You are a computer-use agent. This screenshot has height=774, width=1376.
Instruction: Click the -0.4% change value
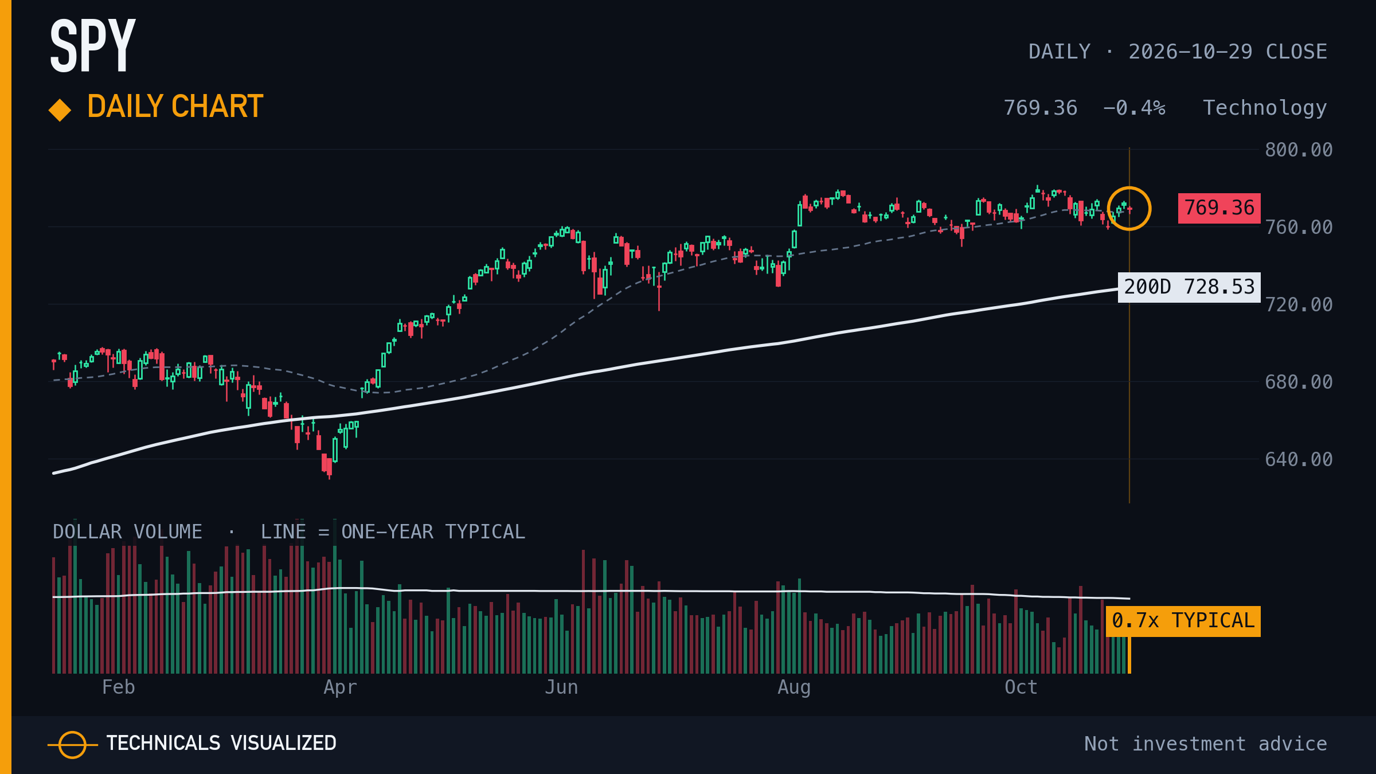click(1134, 108)
